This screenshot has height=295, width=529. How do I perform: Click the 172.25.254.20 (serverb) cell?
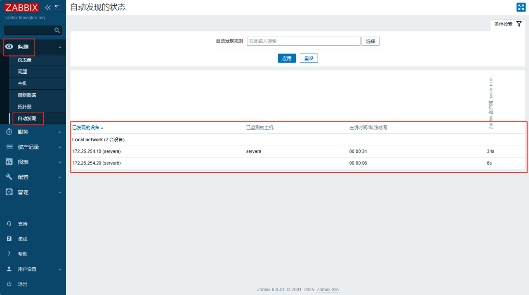tap(97, 163)
